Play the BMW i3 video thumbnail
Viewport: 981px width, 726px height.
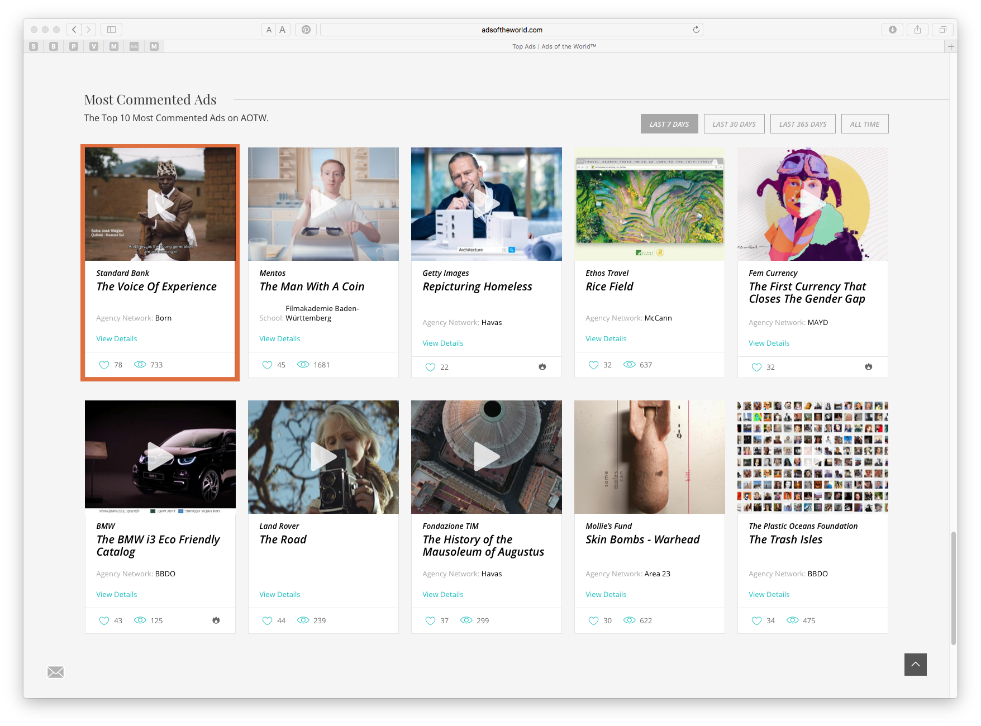point(160,457)
